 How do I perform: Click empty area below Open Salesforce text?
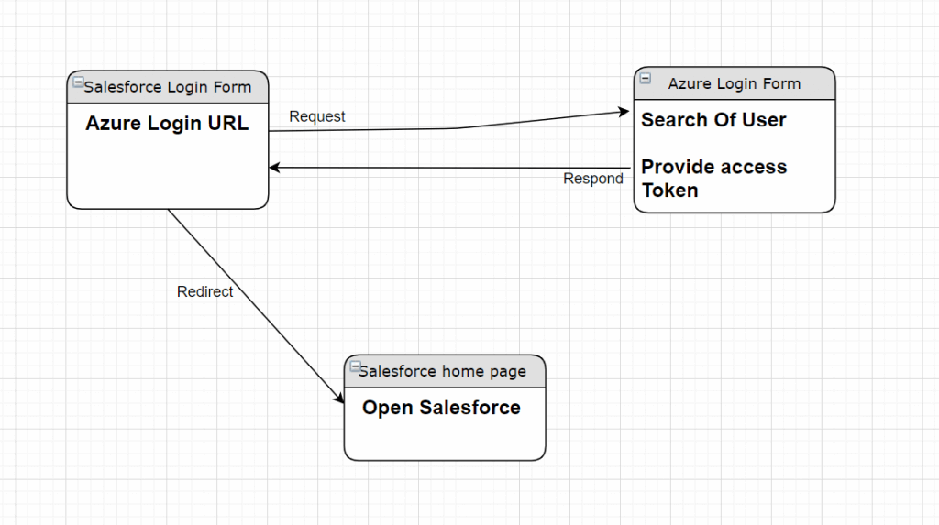coord(444,441)
